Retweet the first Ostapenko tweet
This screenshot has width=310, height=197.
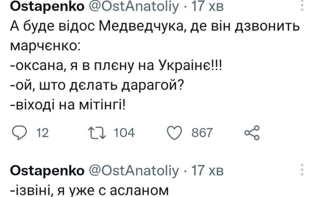tap(94, 133)
